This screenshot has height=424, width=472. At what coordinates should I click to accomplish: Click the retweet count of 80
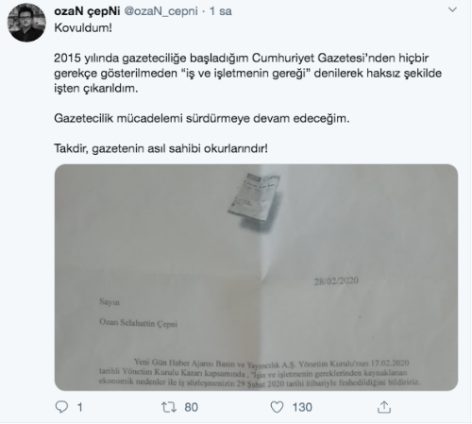(x=191, y=407)
